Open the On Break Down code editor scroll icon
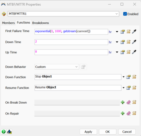The width and height of the screenshot is (141, 136). click(x=134, y=102)
